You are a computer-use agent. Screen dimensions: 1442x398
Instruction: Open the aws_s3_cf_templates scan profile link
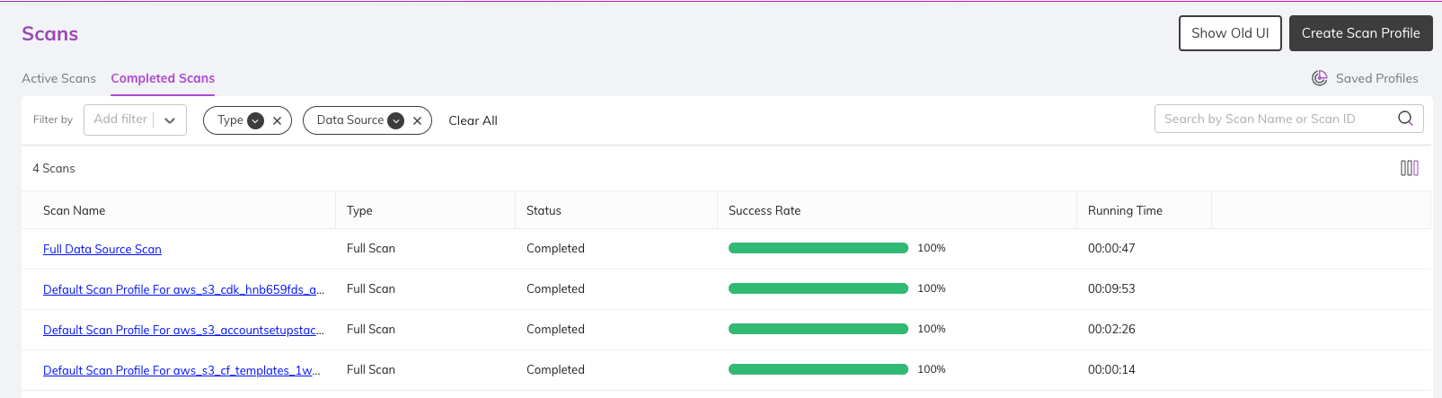click(x=181, y=370)
